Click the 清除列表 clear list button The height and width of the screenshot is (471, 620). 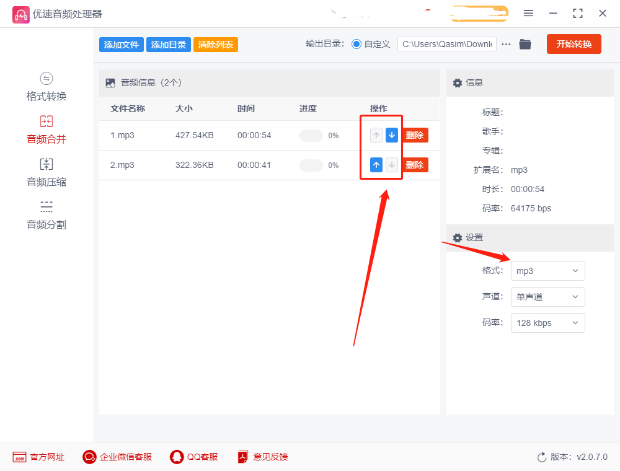coord(216,45)
